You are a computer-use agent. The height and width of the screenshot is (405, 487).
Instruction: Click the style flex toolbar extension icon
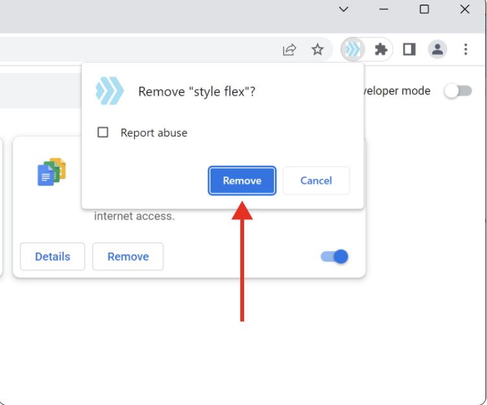[353, 49]
